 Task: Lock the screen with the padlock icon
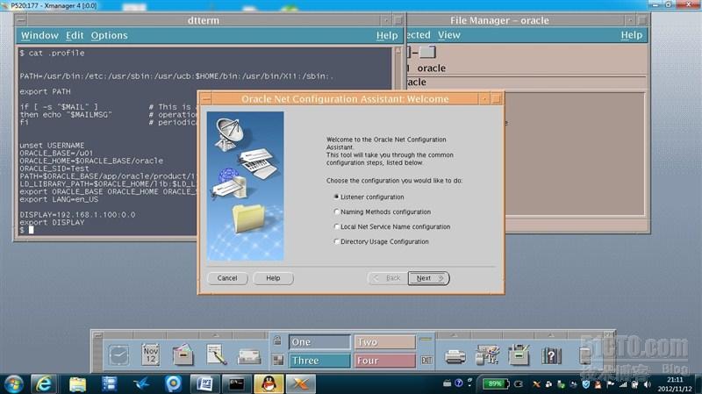(x=277, y=341)
